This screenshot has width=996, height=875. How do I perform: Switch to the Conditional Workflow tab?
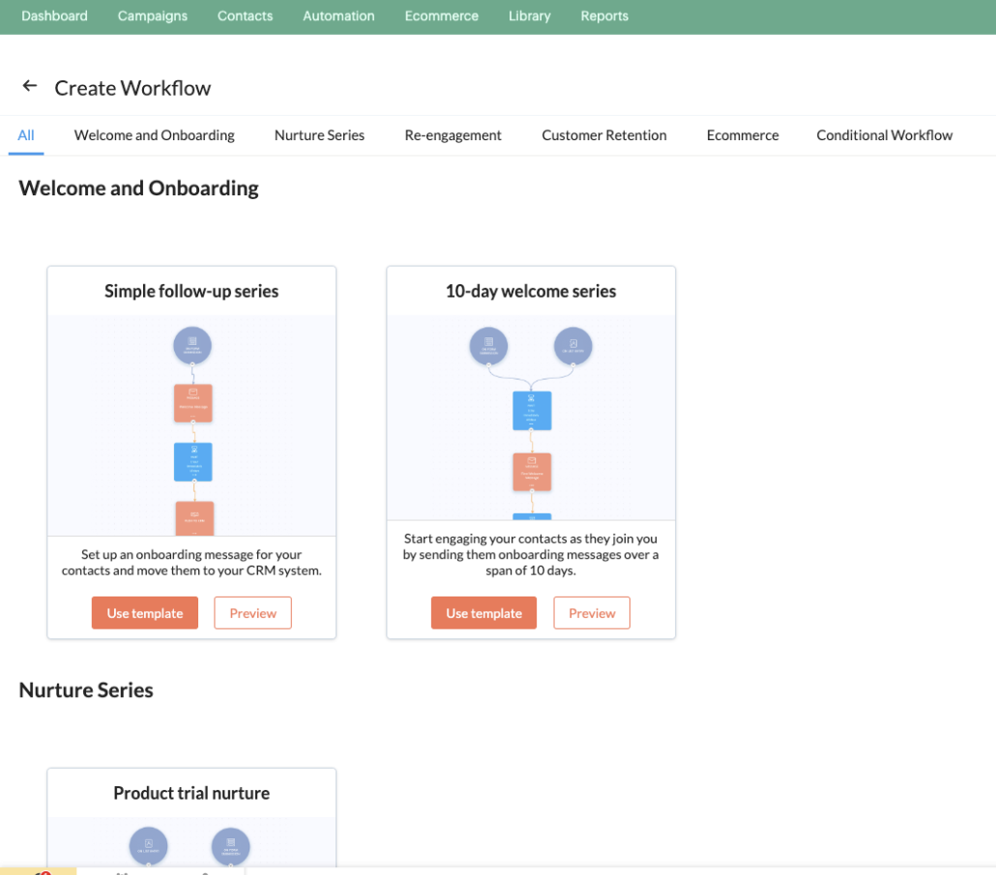coord(884,135)
